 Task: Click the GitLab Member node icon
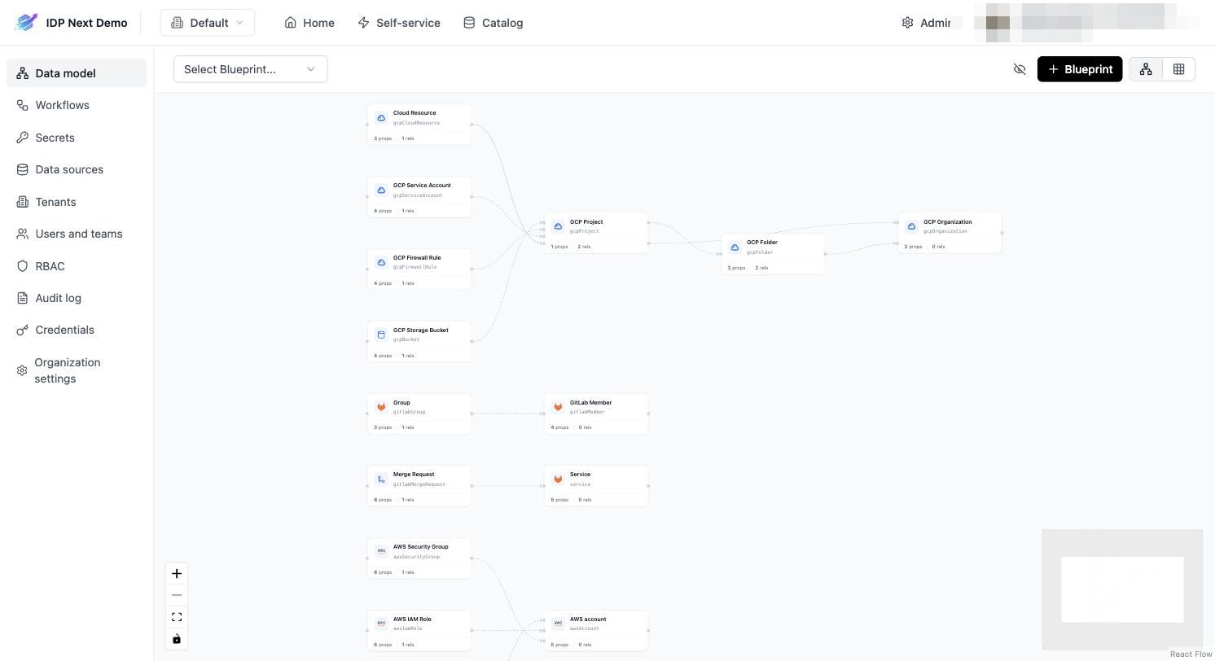click(558, 407)
